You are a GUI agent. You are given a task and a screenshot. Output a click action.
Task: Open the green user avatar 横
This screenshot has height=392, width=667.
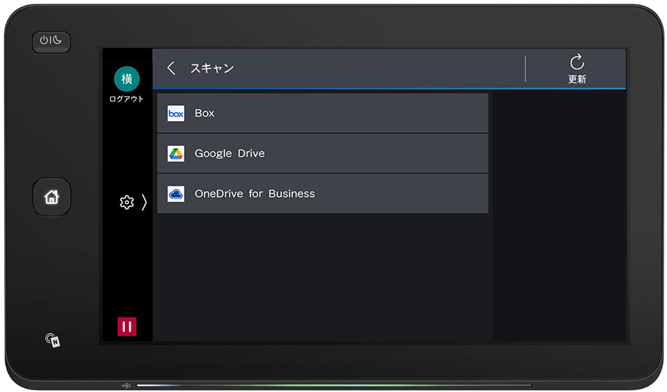[127, 78]
